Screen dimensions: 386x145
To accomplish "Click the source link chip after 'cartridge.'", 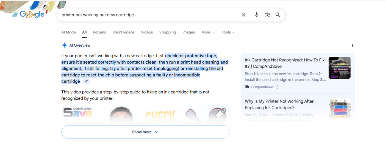I will point(86,81).
